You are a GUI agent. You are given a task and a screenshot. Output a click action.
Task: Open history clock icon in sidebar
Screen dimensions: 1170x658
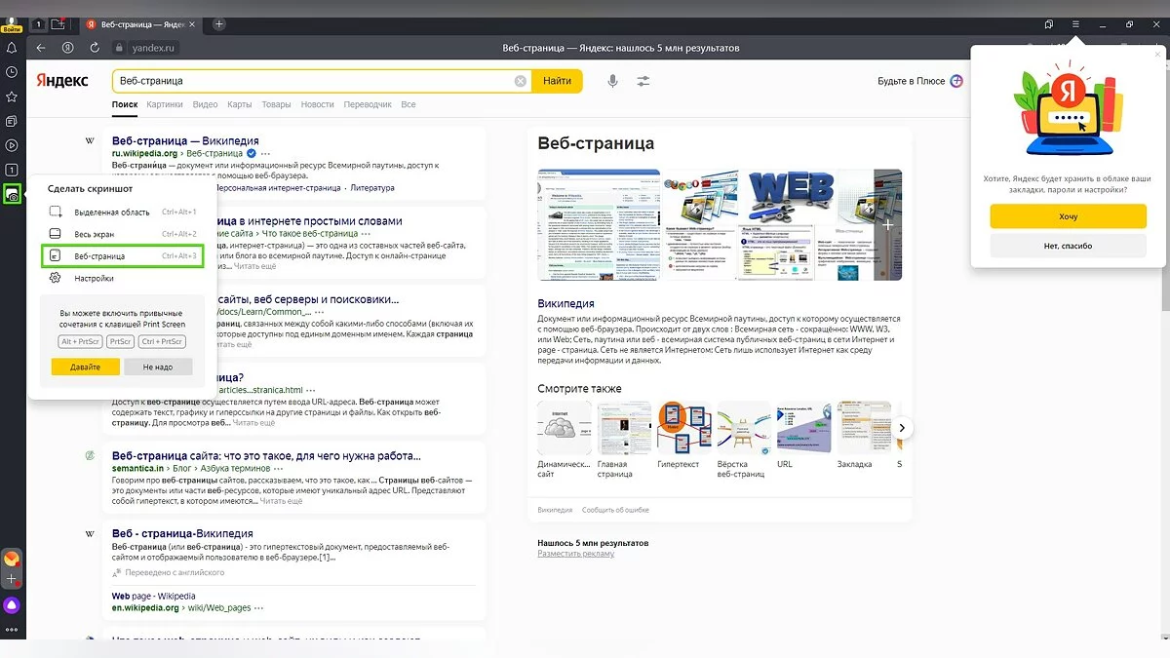12,72
